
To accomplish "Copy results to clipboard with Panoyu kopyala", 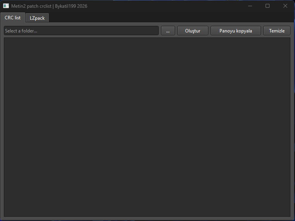I will (235, 31).
